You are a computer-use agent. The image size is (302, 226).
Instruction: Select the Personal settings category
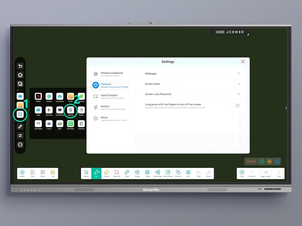pyautogui.click(x=110, y=85)
